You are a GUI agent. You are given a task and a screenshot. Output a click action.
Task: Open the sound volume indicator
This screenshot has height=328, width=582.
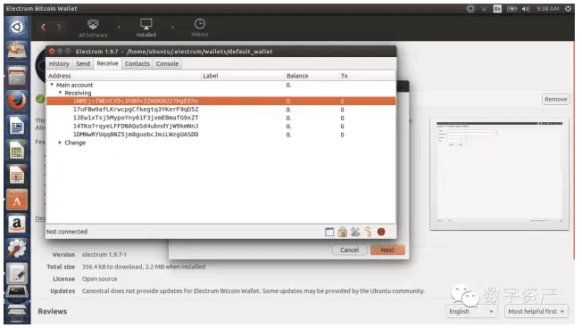point(526,9)
